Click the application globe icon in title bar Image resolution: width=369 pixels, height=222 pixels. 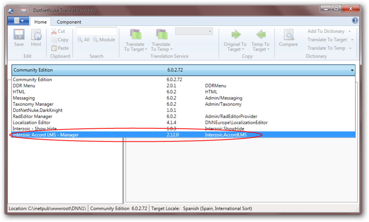coord(11,11)
